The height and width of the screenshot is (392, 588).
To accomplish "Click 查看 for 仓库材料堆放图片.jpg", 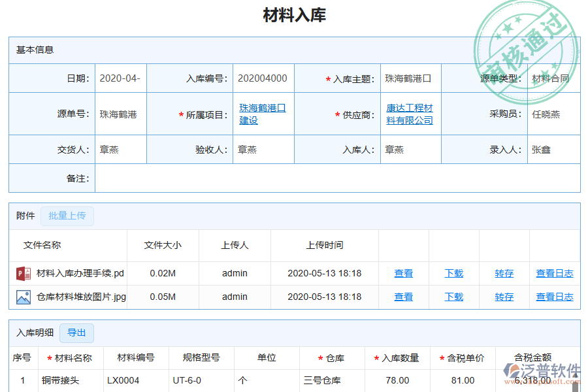I will click(x=403, y=297).
